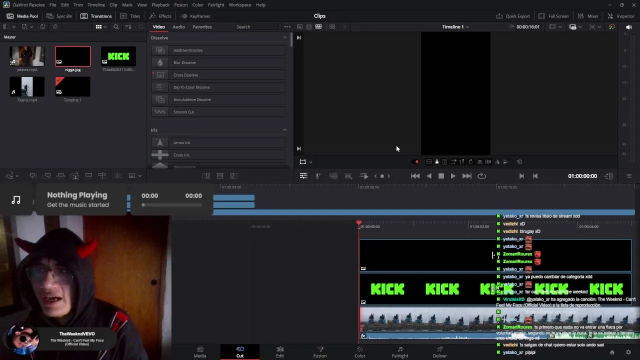Collapse the Dissolve category

tap(284, 37)
